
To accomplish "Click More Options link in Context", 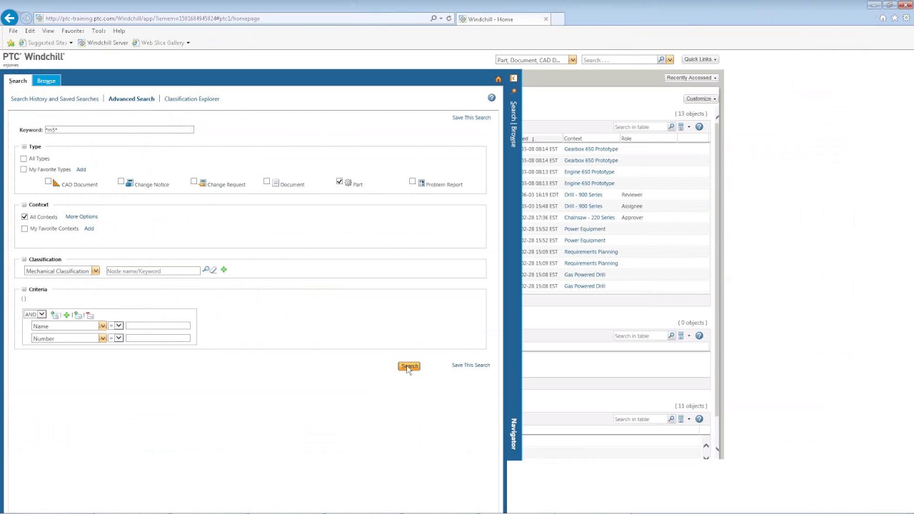I will (x=81, y=216).
